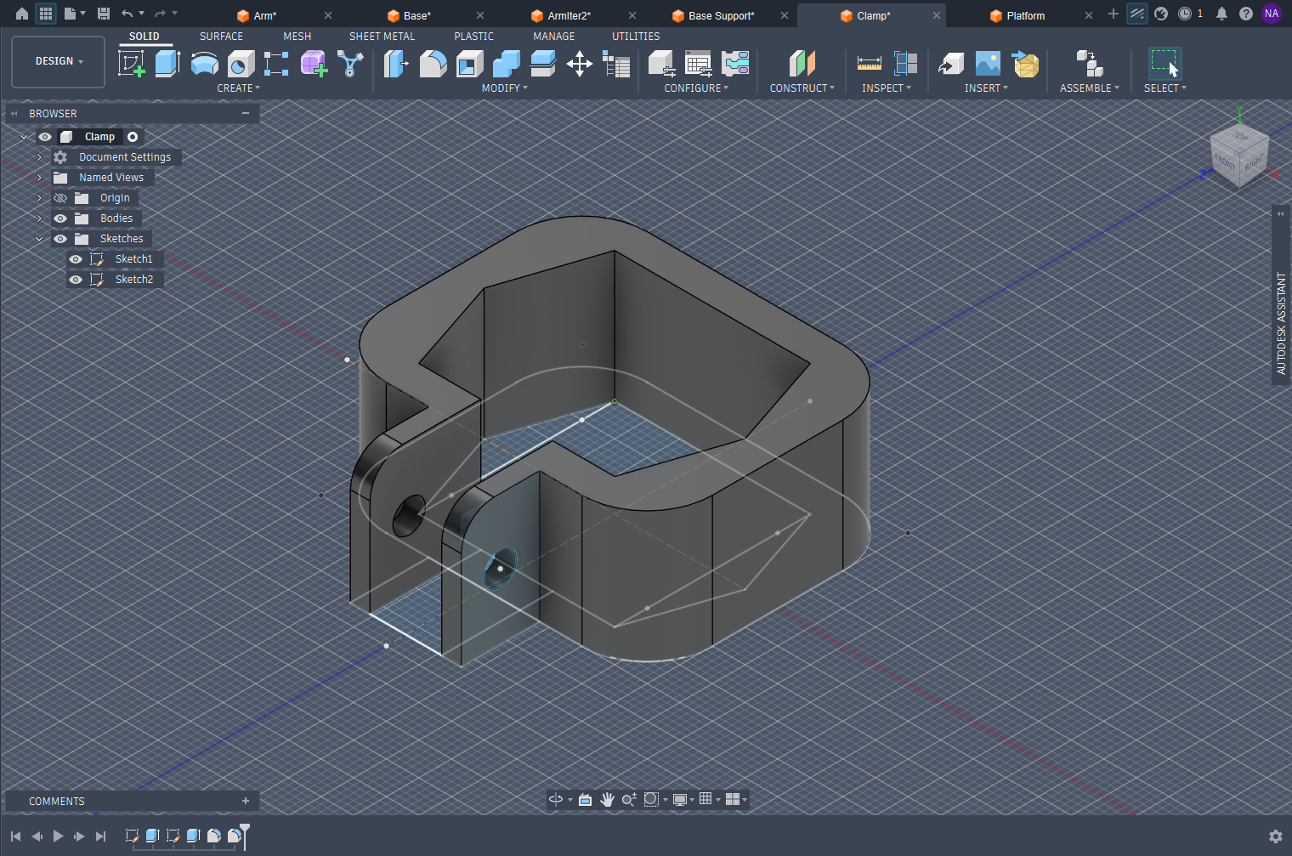The height and width of the screenshot is (856, 1292).
Task: Switch to the PLASTIC tab
Action: (x=473, y=37)
